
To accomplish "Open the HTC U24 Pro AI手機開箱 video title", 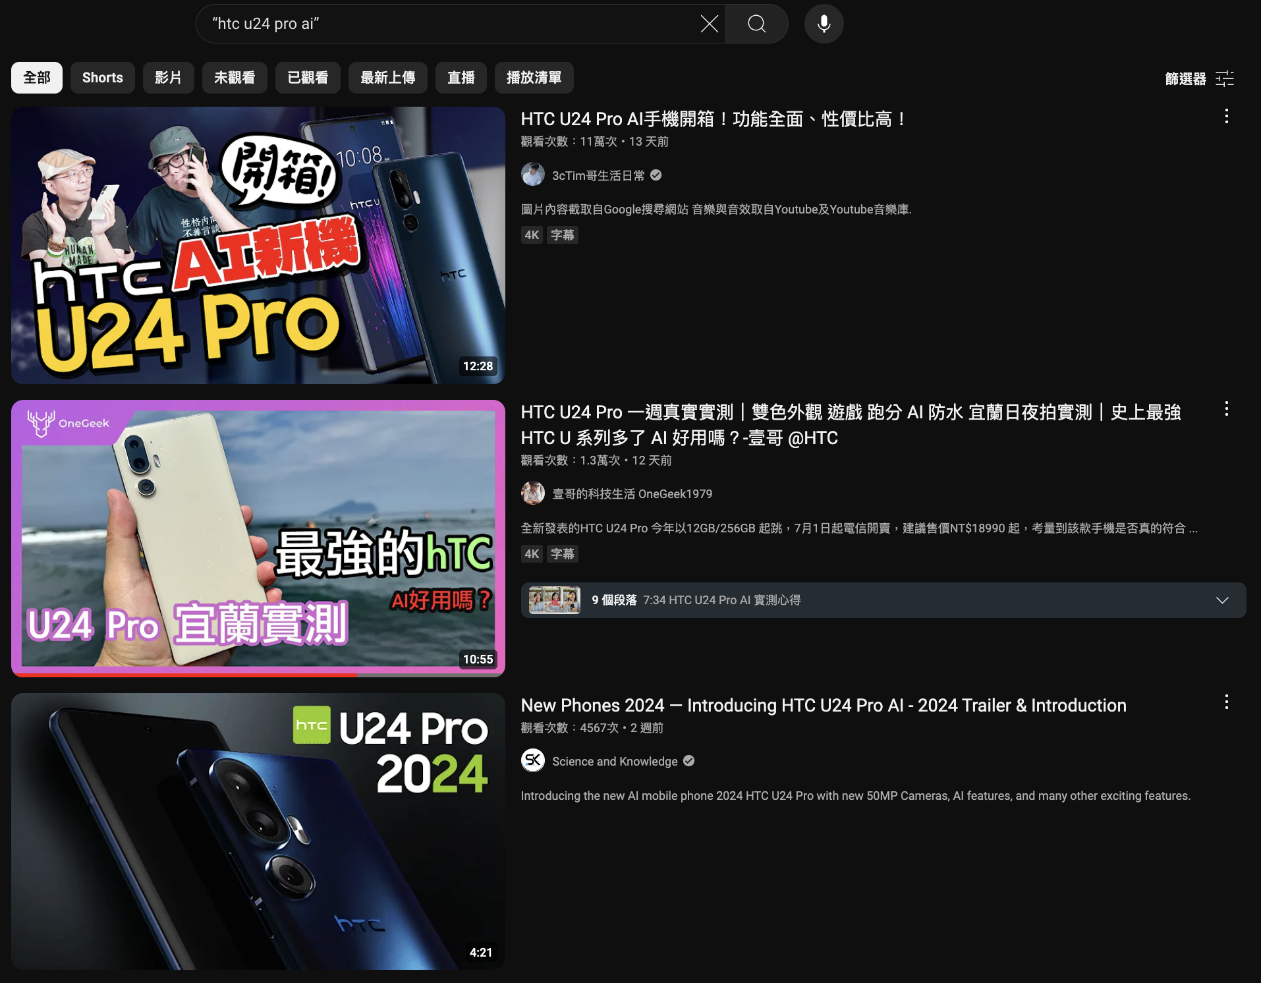I will pos(713,119).
